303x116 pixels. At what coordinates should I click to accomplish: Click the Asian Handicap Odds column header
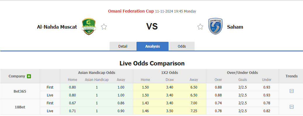coord(97,73)
